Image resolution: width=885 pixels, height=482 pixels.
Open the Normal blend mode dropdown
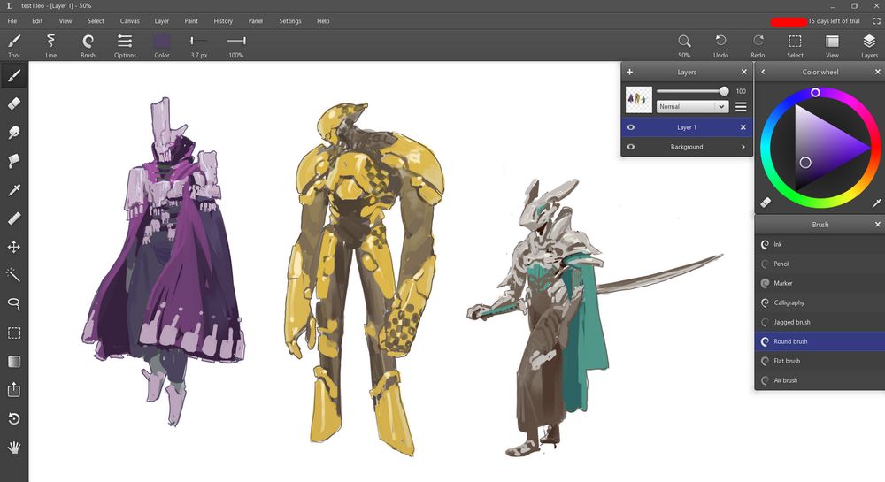[x=692, y=106]
